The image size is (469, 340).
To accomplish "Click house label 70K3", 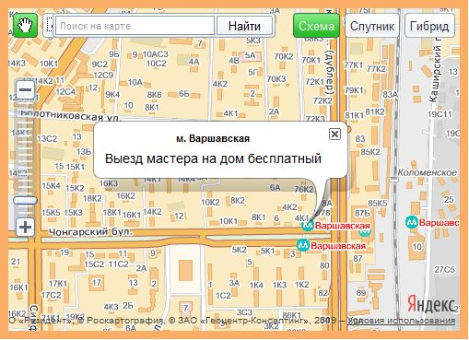I will click(x=276, y=79).
